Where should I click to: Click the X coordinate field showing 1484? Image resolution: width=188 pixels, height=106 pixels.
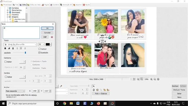click(x=35, y=91)
